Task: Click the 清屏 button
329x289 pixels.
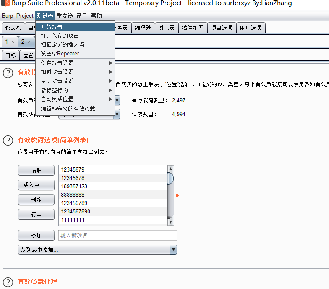Action: coord(36,214)
